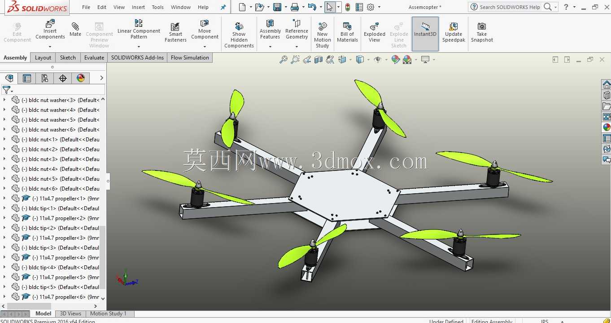
Task: Open the Options gear icon
Action: (371, 7)
